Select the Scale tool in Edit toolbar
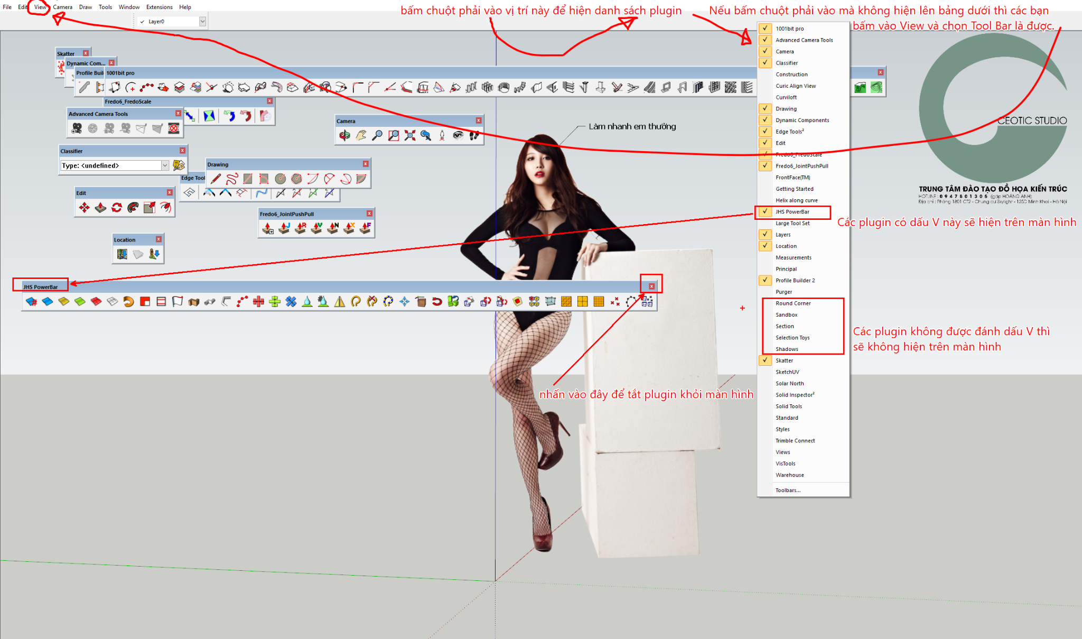Screen dimensions: 1082x639 click(x=150, y=207)
